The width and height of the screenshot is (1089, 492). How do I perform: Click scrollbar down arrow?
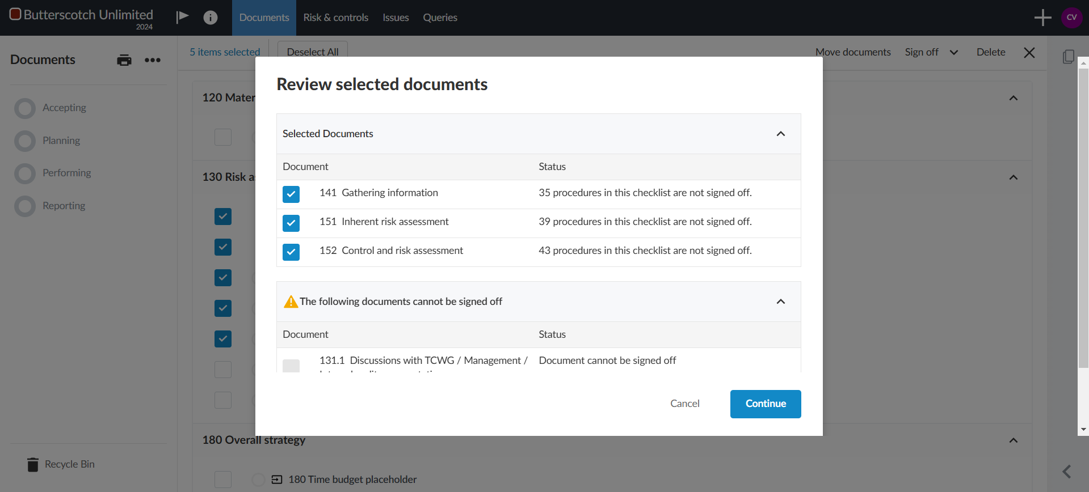pyautogui.click(x=1083, y=430)
